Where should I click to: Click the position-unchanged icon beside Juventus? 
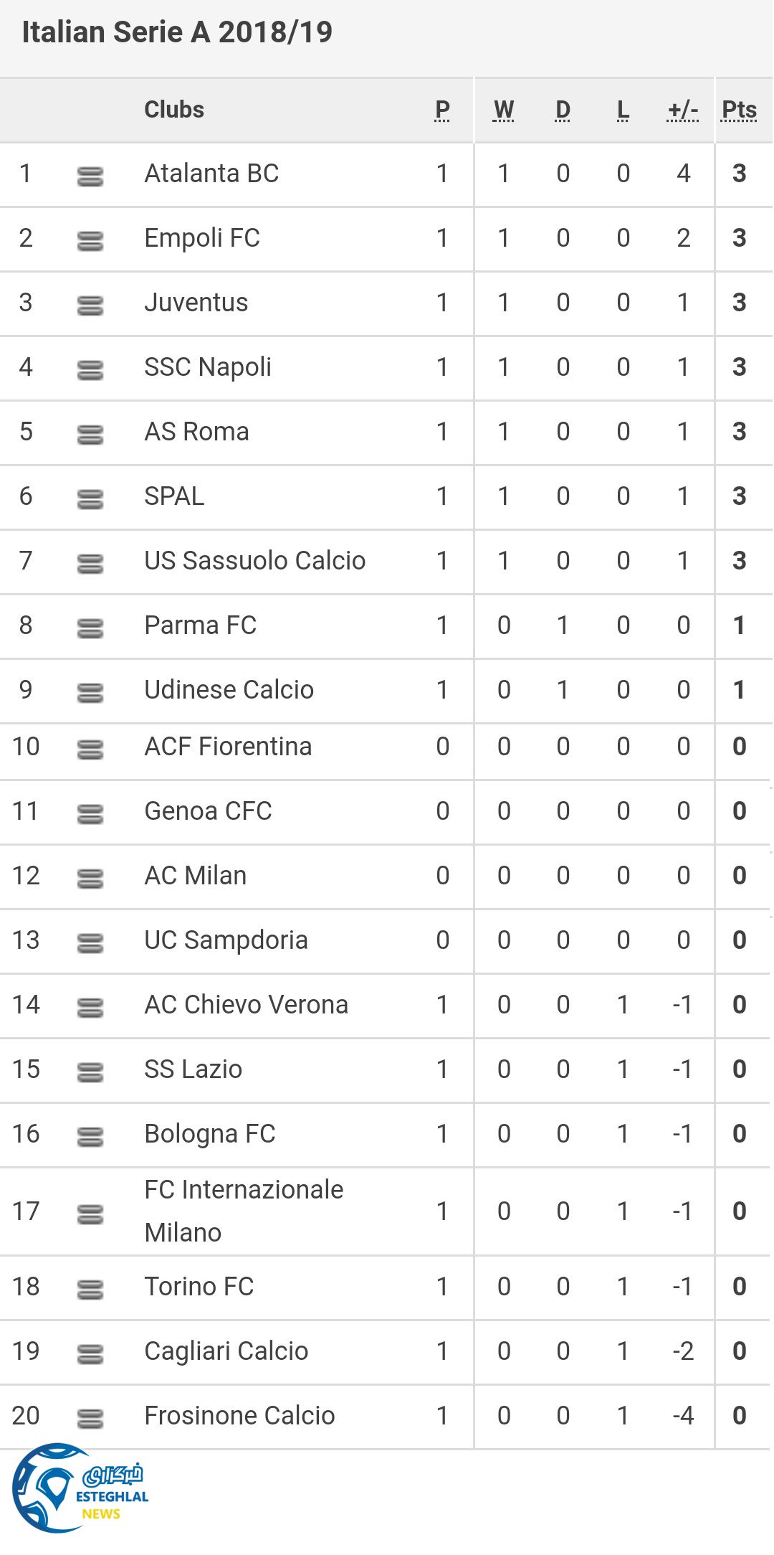pyautogui.click(x=90, y=305)
